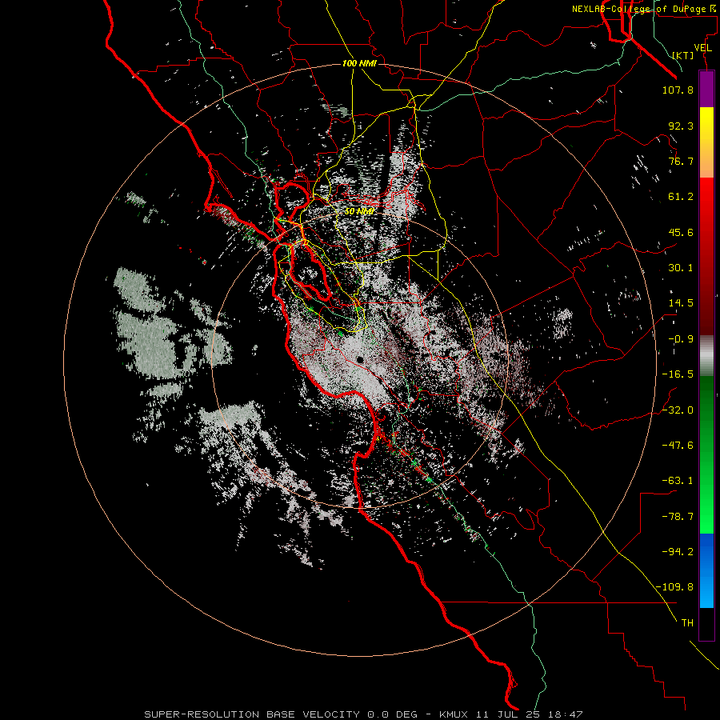Click the -94.2 velocity scale value
This screenshot has width=720, height=720.
(678, 551)
